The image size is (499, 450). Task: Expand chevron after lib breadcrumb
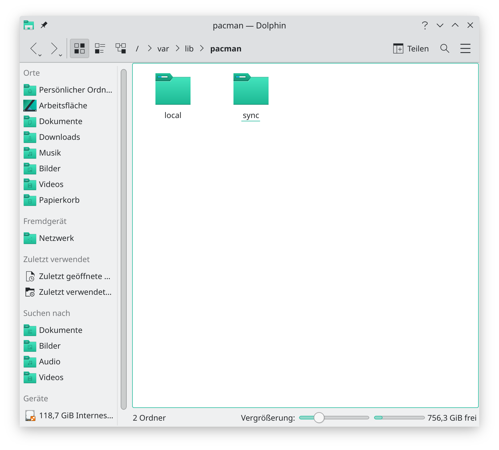202,48
